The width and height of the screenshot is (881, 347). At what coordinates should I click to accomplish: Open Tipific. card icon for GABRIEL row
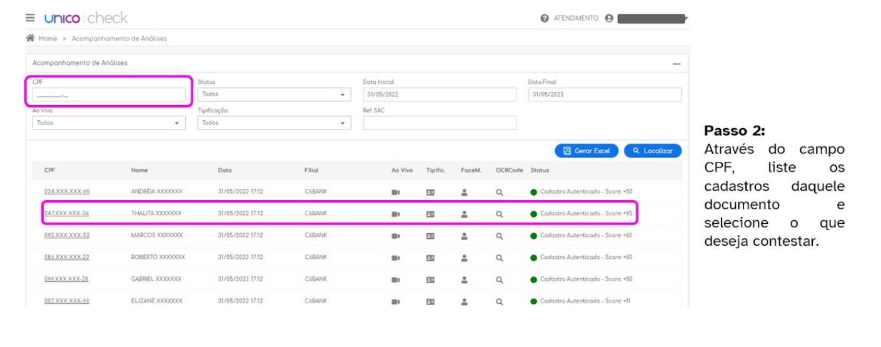pyautogui.click(x=431, y=279)
